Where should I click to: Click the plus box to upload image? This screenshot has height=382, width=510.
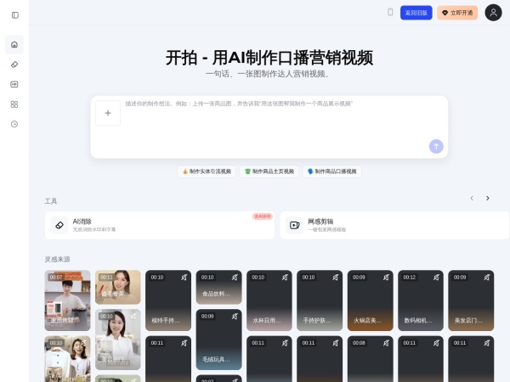pyautogui.click(x=108, y=113)
